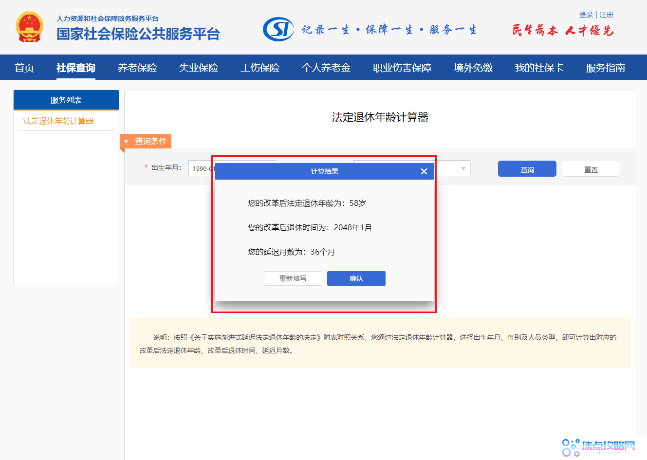Click the 重置 button
Viewport: 647px width, 460px height.
coord(591,169)
